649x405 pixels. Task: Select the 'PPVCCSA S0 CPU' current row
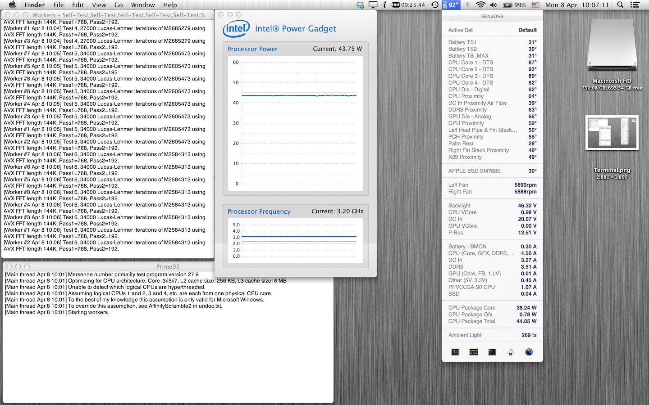tap(492, 287)
